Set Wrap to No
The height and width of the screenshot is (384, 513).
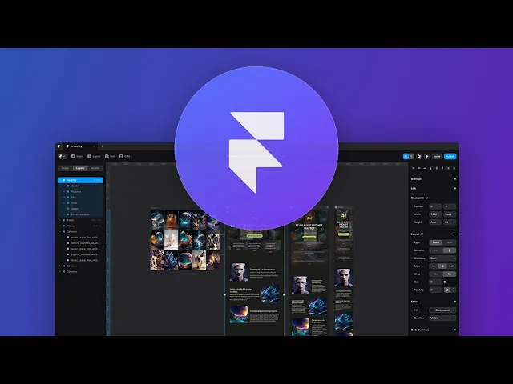[450, 274]
